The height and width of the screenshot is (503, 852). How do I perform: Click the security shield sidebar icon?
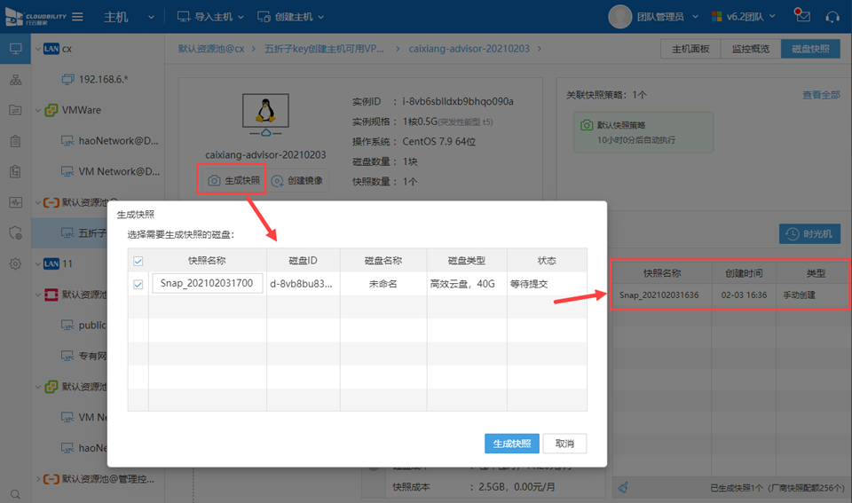(x=15, y=232)
